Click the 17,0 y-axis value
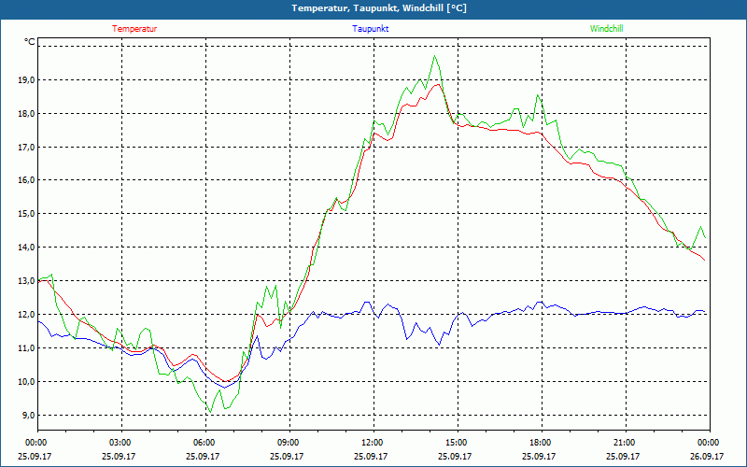 27,147
